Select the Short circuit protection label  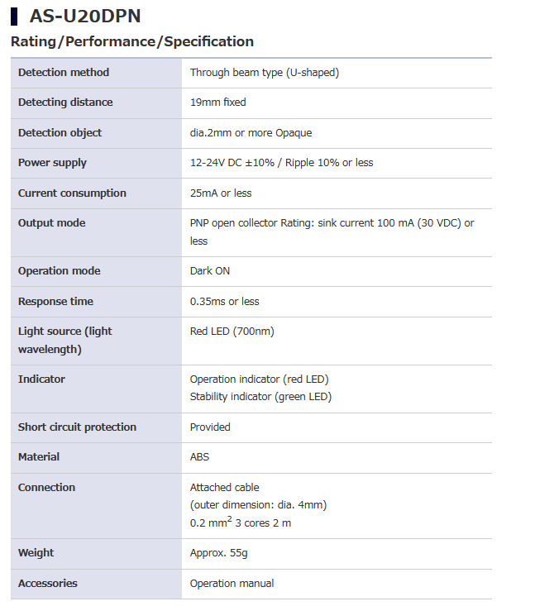77,427
